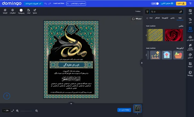Click view all (مشاهده همه) for icons

(x=151, y=48)
